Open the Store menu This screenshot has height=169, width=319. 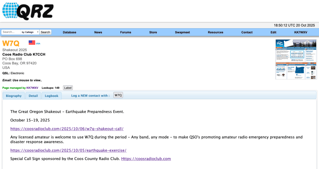[x=153, y=32]
